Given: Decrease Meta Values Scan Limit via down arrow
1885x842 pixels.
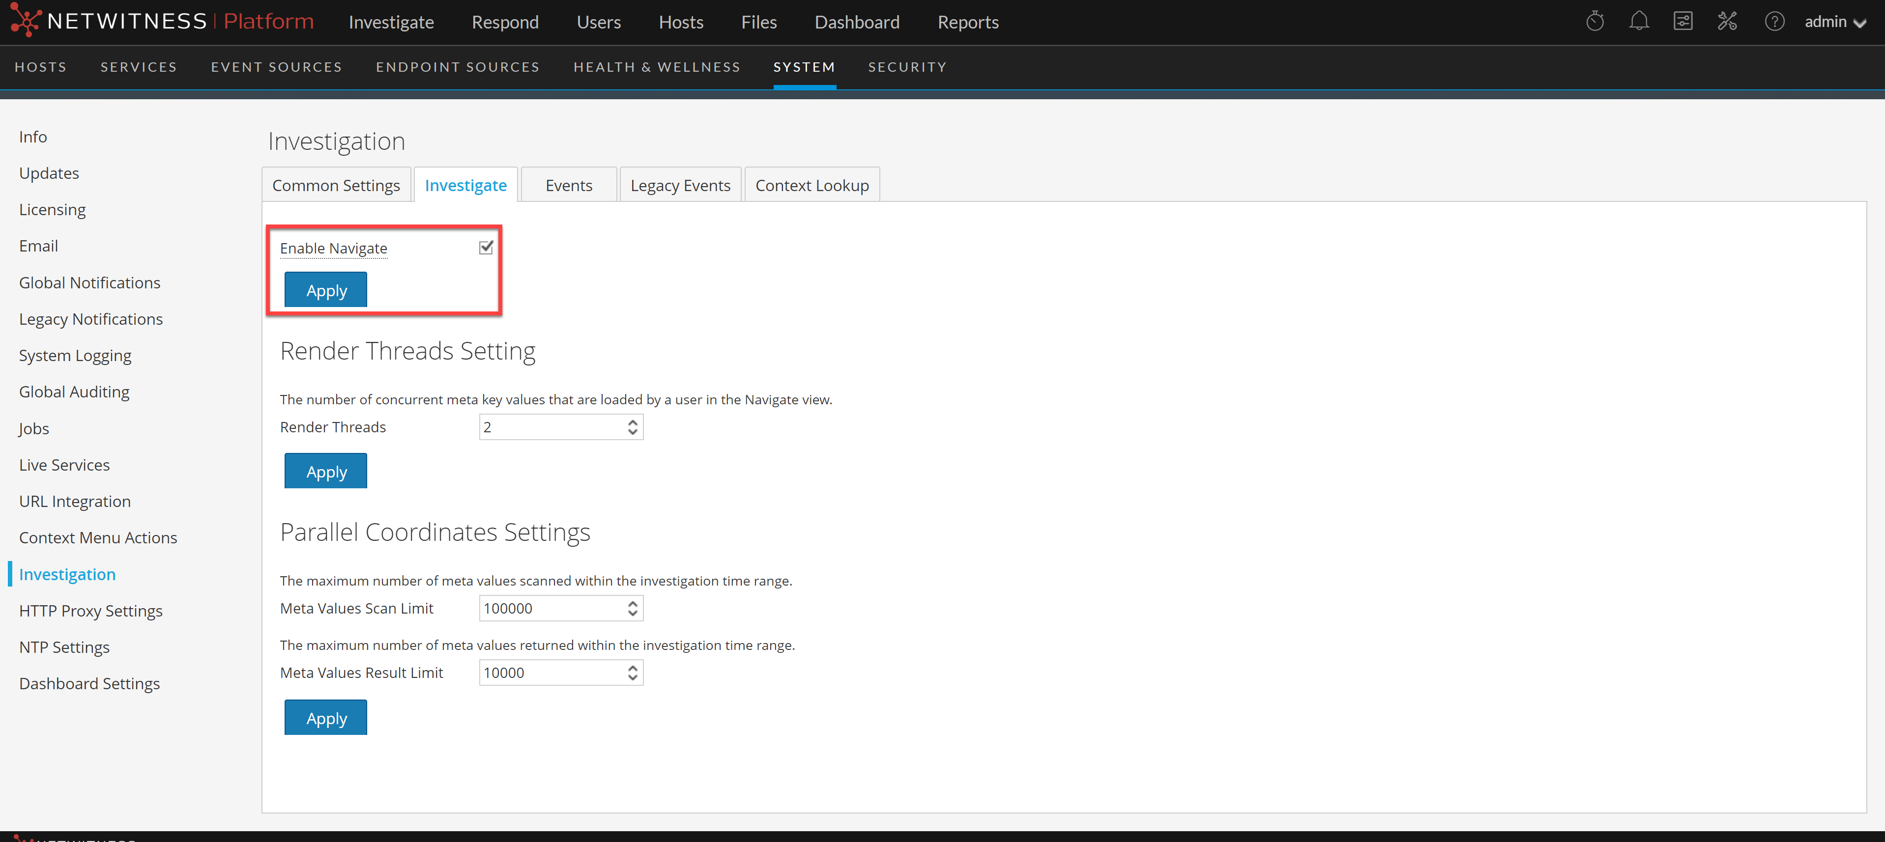Looking at the screenshot, I should point(632,613).
